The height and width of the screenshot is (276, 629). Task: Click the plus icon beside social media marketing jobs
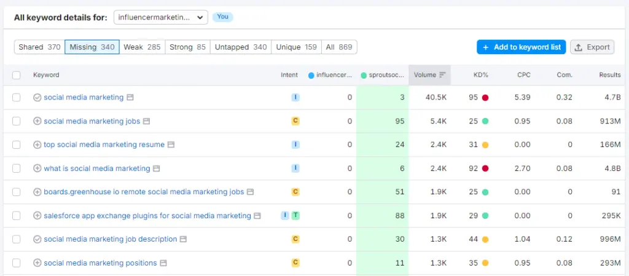tap(37, 121)
